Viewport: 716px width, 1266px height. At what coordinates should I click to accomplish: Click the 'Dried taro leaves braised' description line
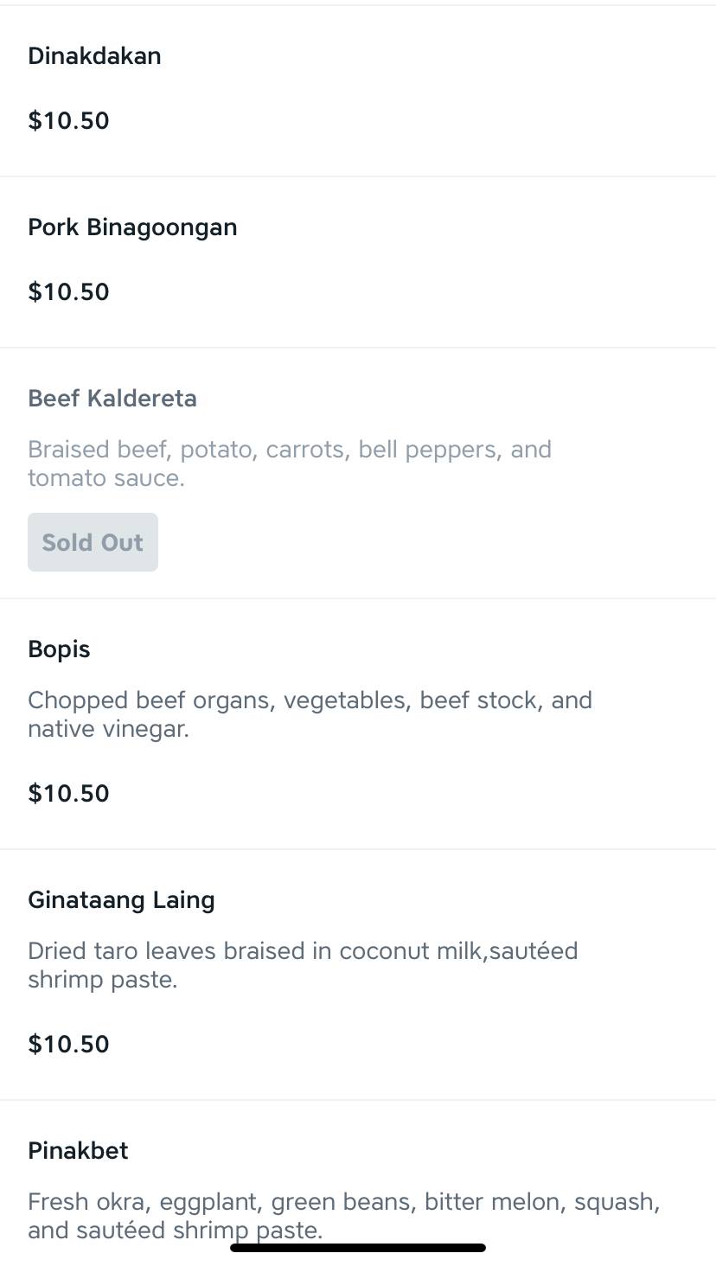point(303,951)
